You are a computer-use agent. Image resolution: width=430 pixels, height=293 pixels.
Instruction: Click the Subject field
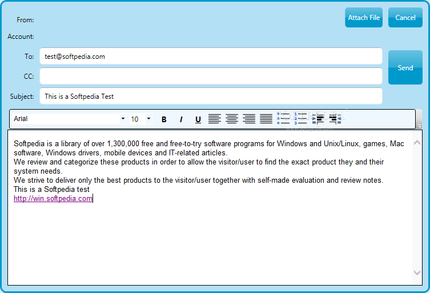(x=211, y=97)
